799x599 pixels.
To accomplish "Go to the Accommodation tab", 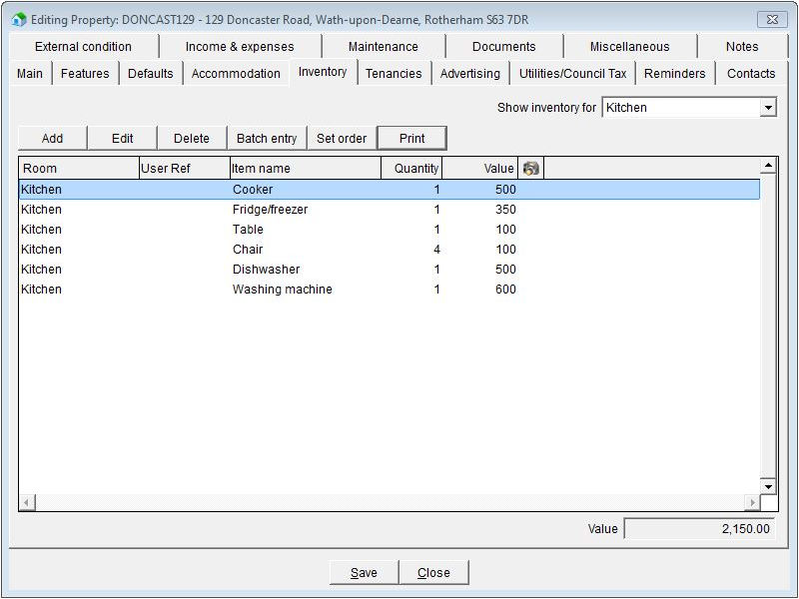I will tap(236, 73).
